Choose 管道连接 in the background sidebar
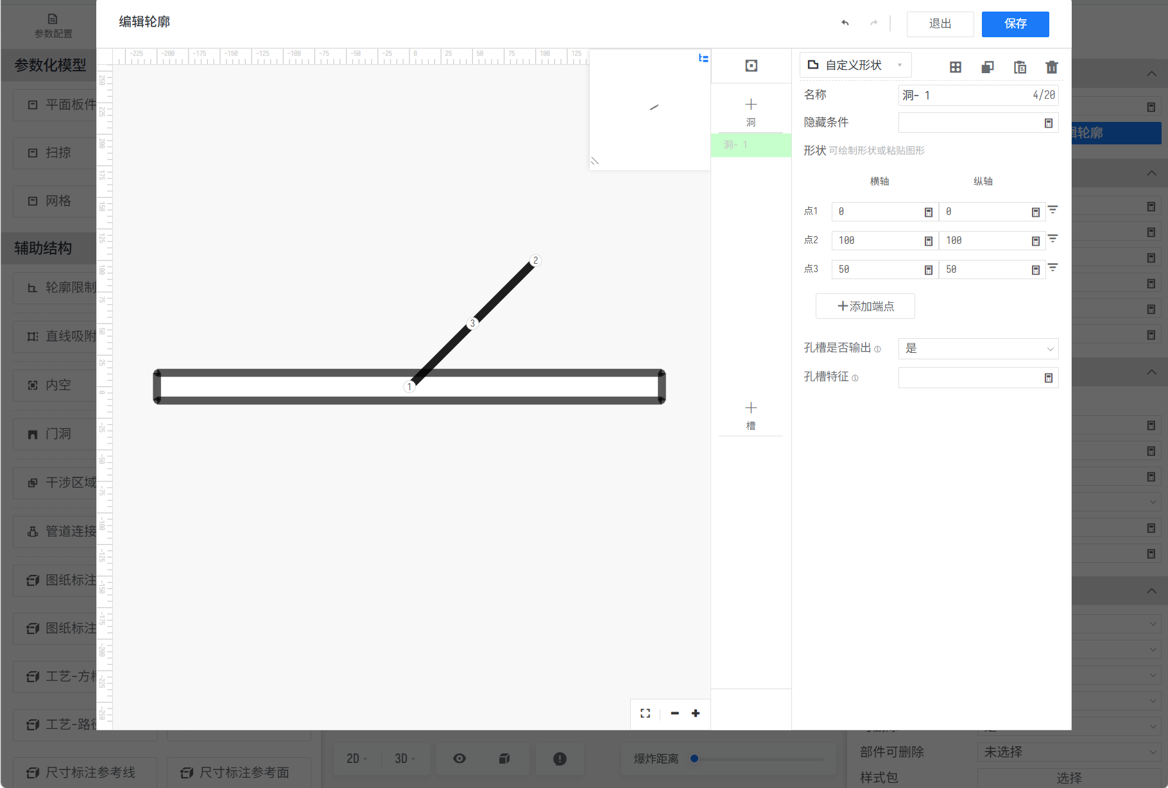This screenshot has width=1168, height=788. (55, 531)
